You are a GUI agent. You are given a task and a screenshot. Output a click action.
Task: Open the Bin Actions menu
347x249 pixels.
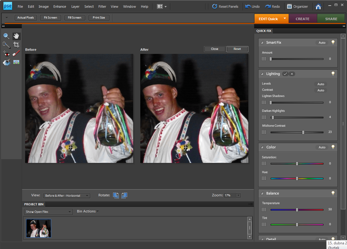88,211
